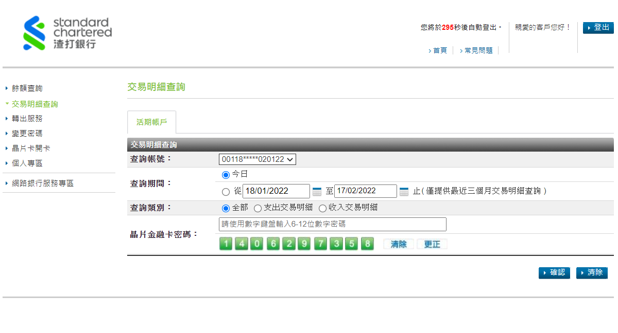
Task: Expand 個人專區 sidebar item
Action: [x=27, y=163]
